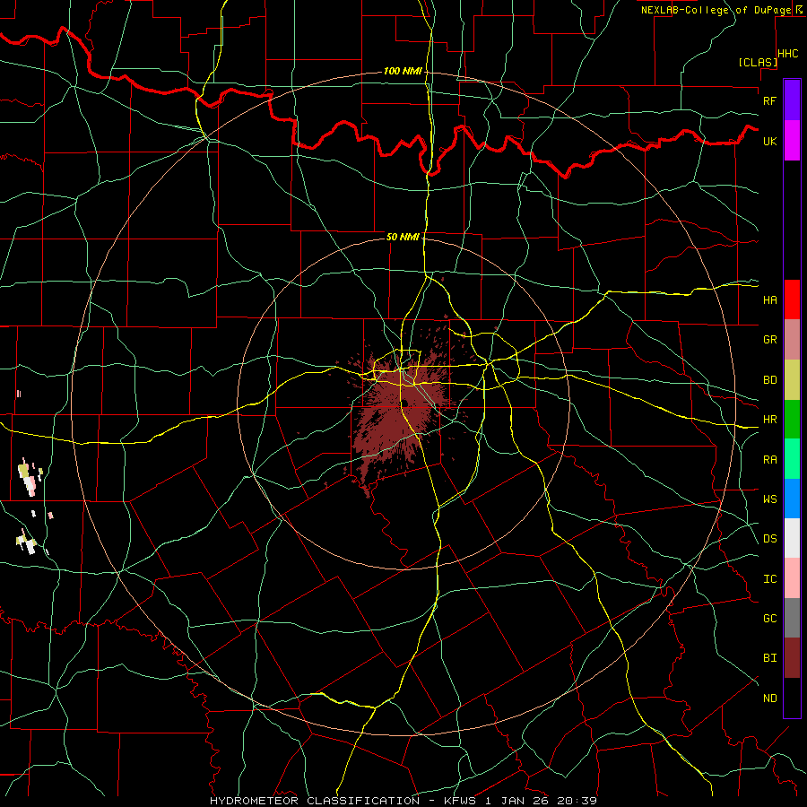
Task: Click the UK legend label
Action: [x=769, y=141]
